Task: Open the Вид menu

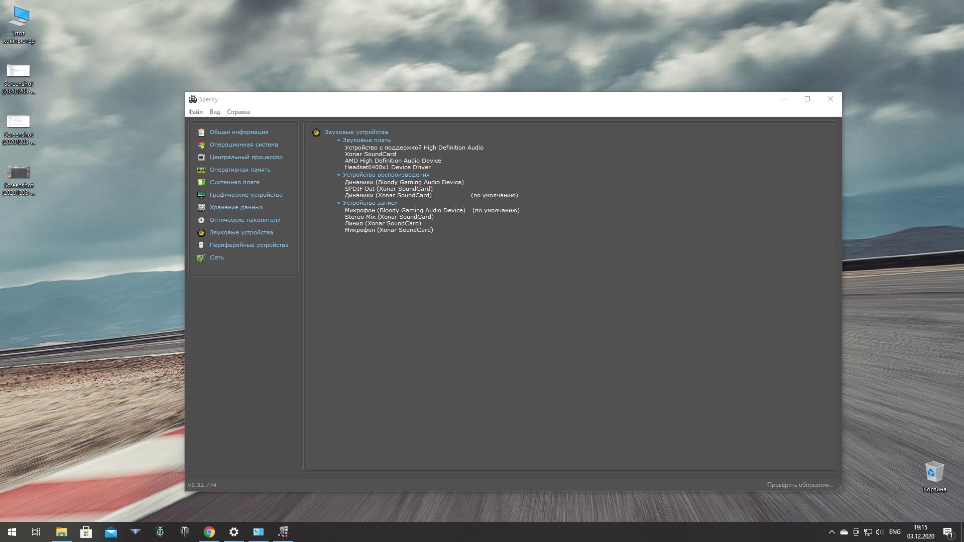Action: [215, 112]
